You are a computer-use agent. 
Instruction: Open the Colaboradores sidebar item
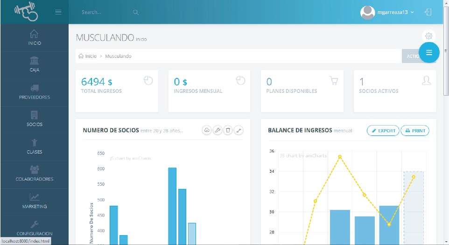coord(35,174)
